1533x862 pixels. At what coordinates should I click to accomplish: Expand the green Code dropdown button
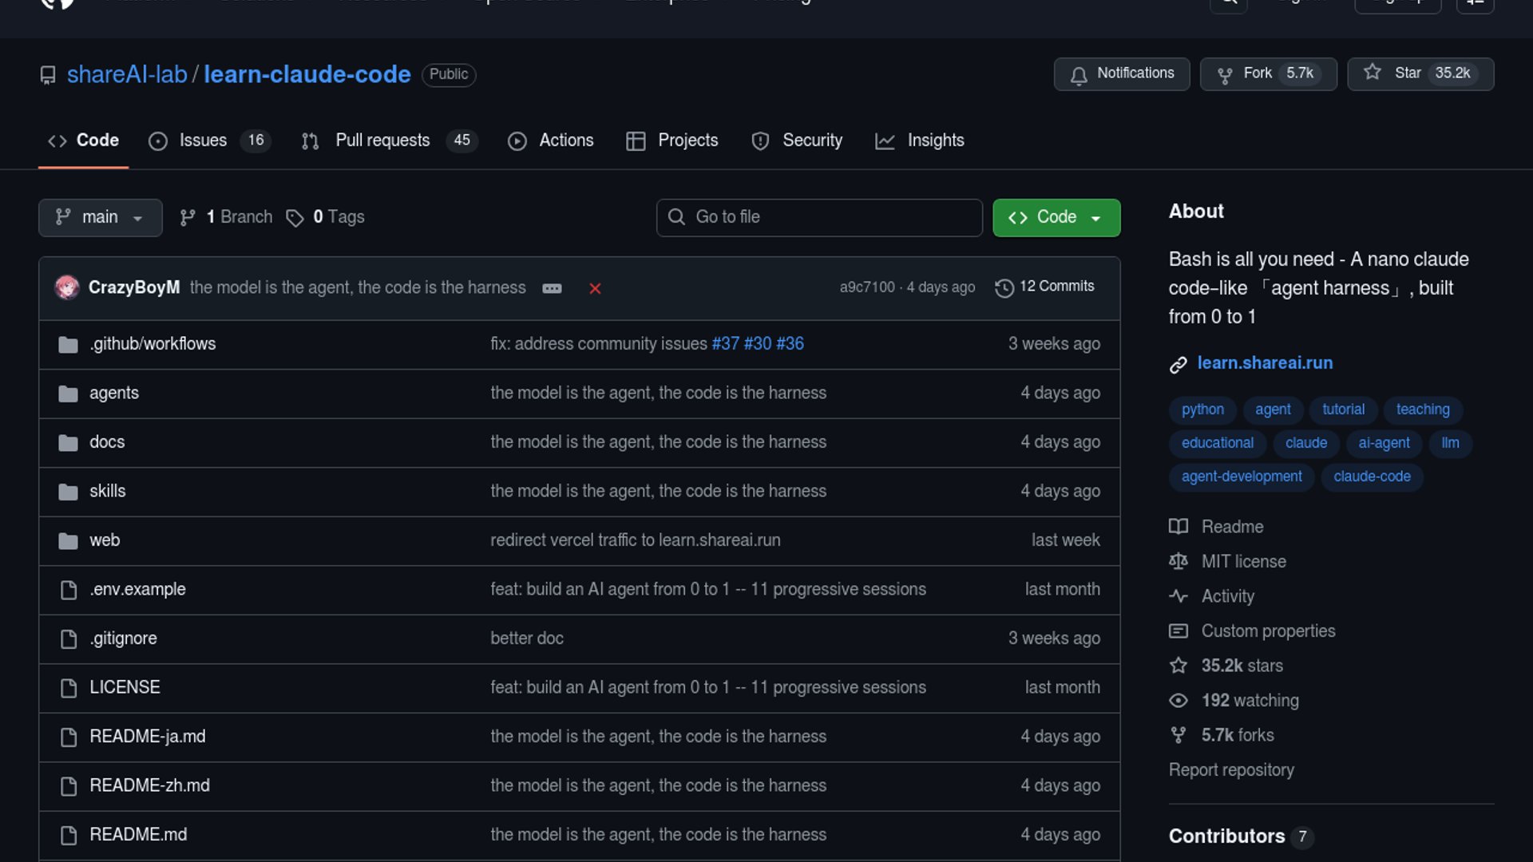(x=1056, y=217)
